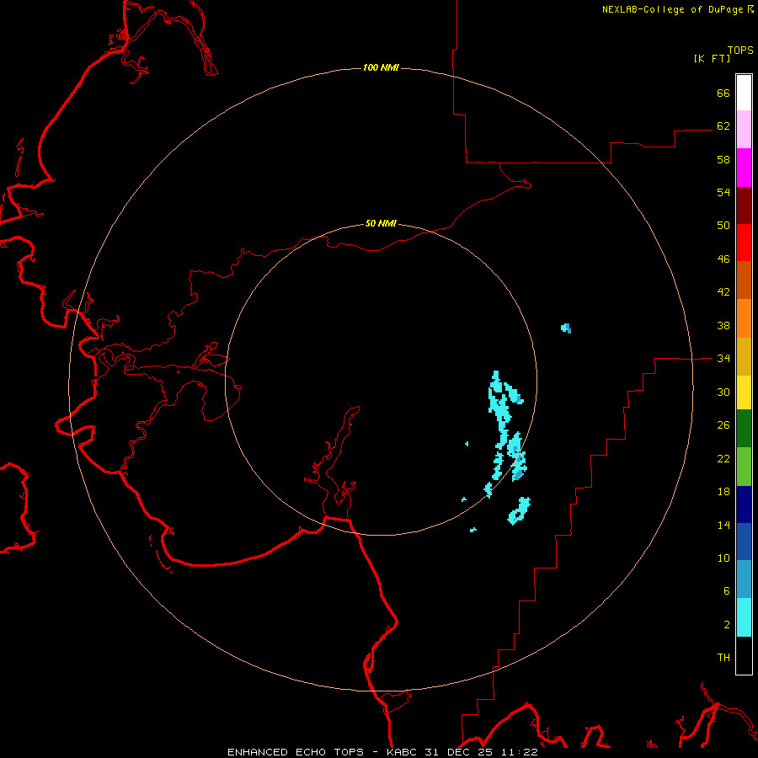Click the legend value 26
The image size is (758, 758).
723,425
